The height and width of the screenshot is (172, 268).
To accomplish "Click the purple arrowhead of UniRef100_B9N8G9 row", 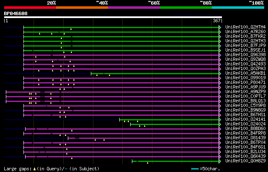I will pyautogui.click(x=220, y=111).
